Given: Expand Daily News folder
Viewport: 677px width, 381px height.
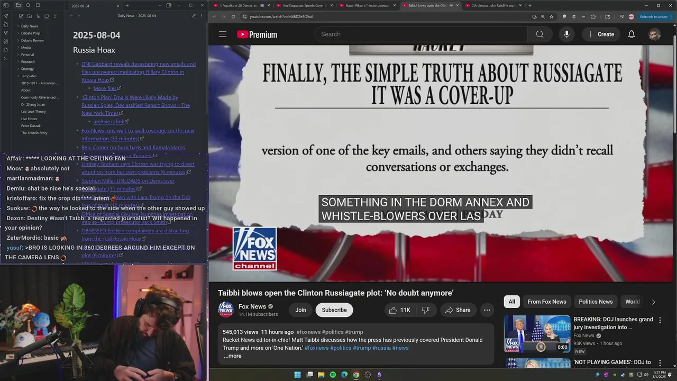Looking at the screenshot, I should [29, 26].
